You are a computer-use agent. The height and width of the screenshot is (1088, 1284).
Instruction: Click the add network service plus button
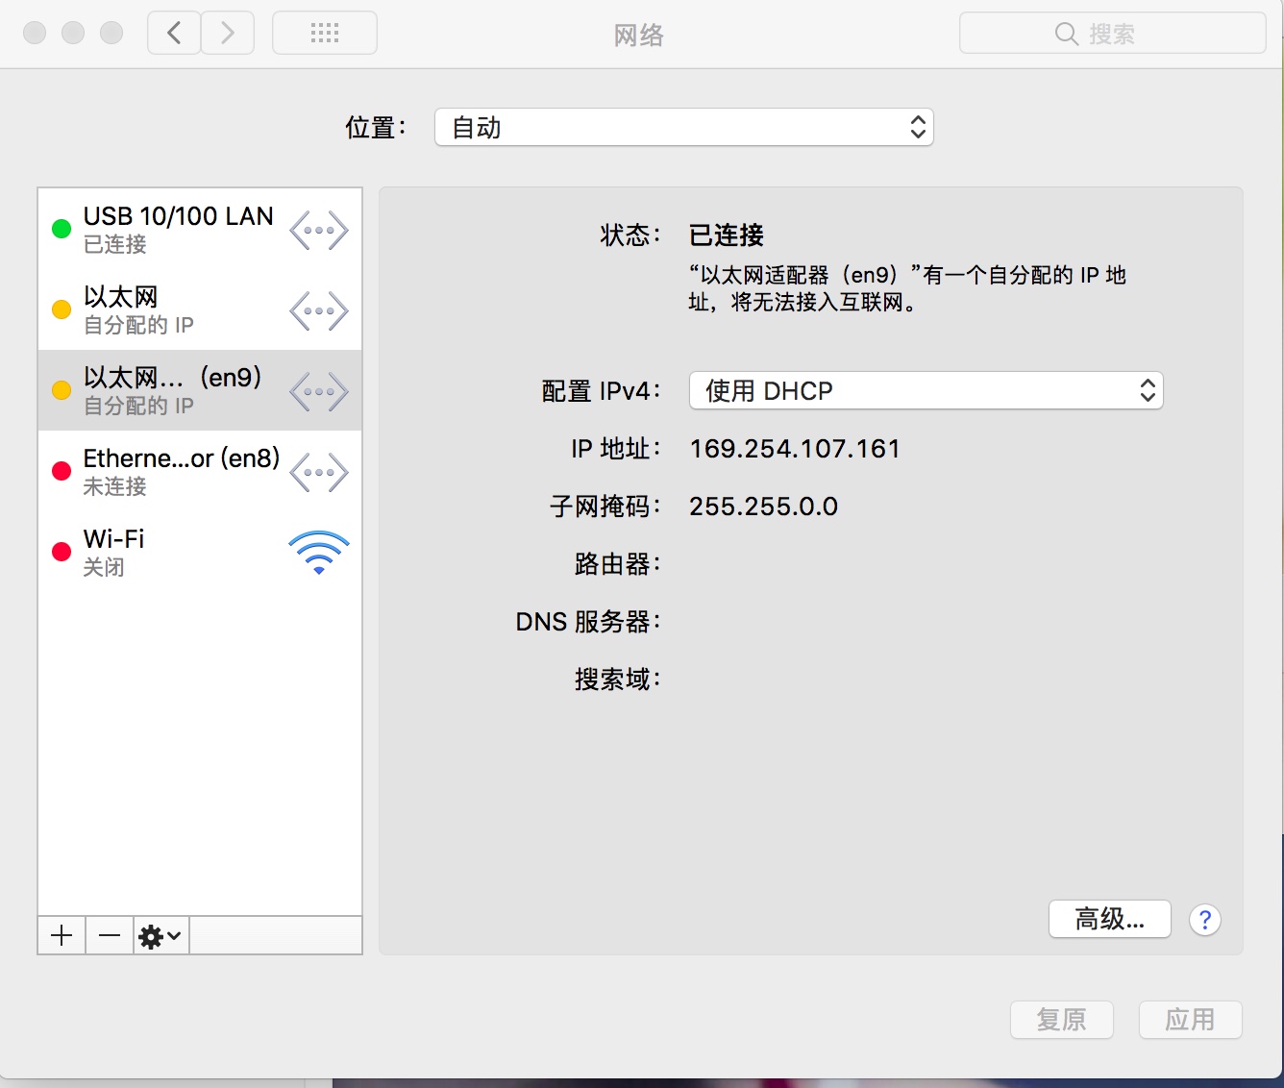[62, 935]
